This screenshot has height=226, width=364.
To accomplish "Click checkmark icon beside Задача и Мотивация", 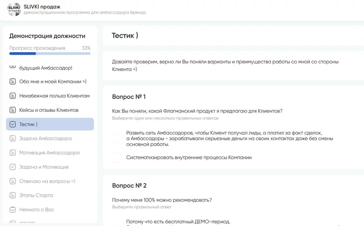I will point(13,167).
